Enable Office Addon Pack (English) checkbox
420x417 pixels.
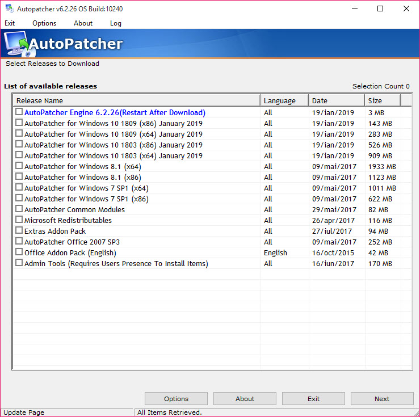point(19,252)
